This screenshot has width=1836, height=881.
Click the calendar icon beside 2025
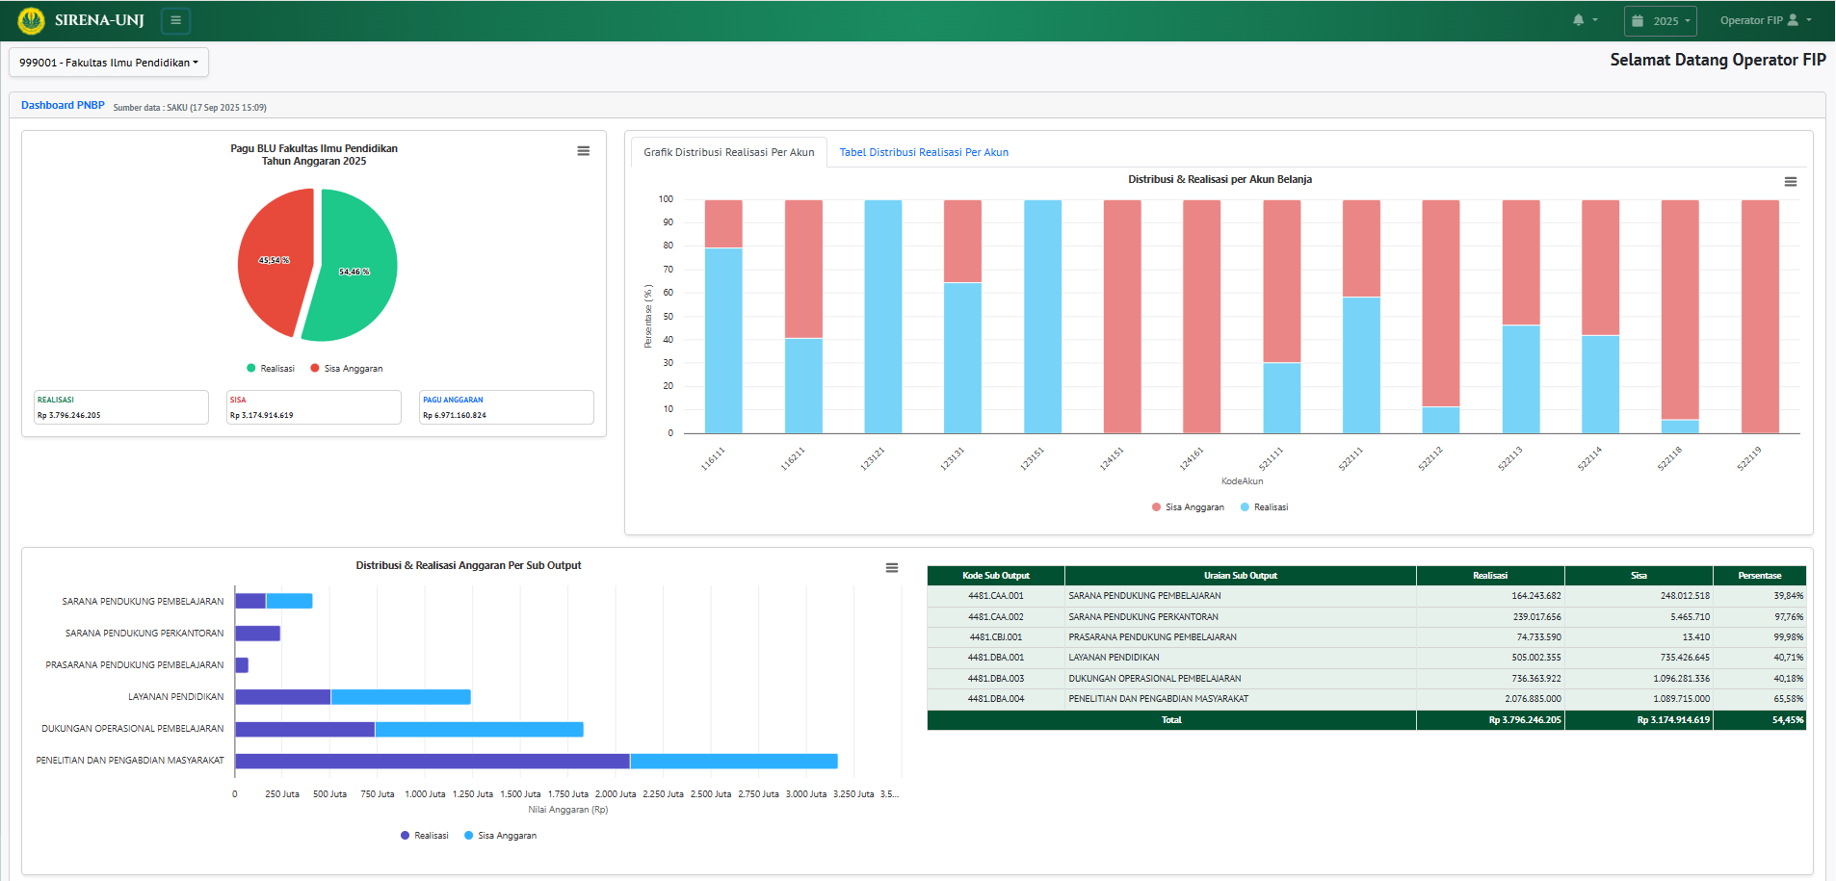pyautogui.click(x=1638, y=21)
